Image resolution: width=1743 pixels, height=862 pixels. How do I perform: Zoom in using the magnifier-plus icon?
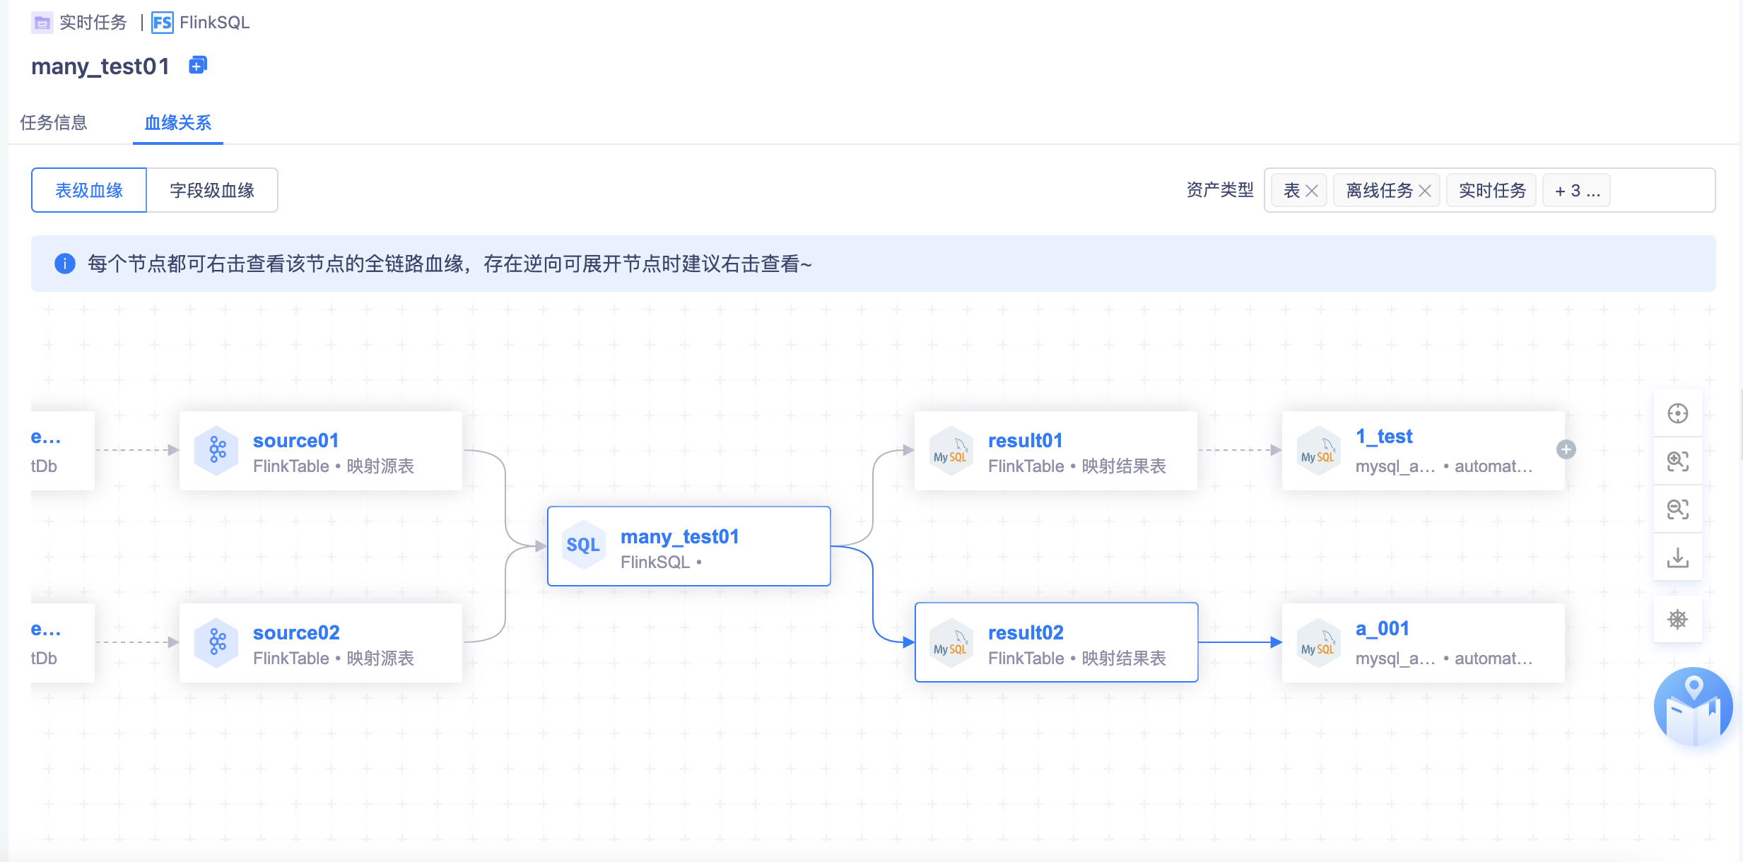pyautogui.click(x=1677, y=461)
